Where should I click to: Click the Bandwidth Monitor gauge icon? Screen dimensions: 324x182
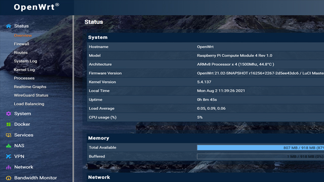pos(9,178)
